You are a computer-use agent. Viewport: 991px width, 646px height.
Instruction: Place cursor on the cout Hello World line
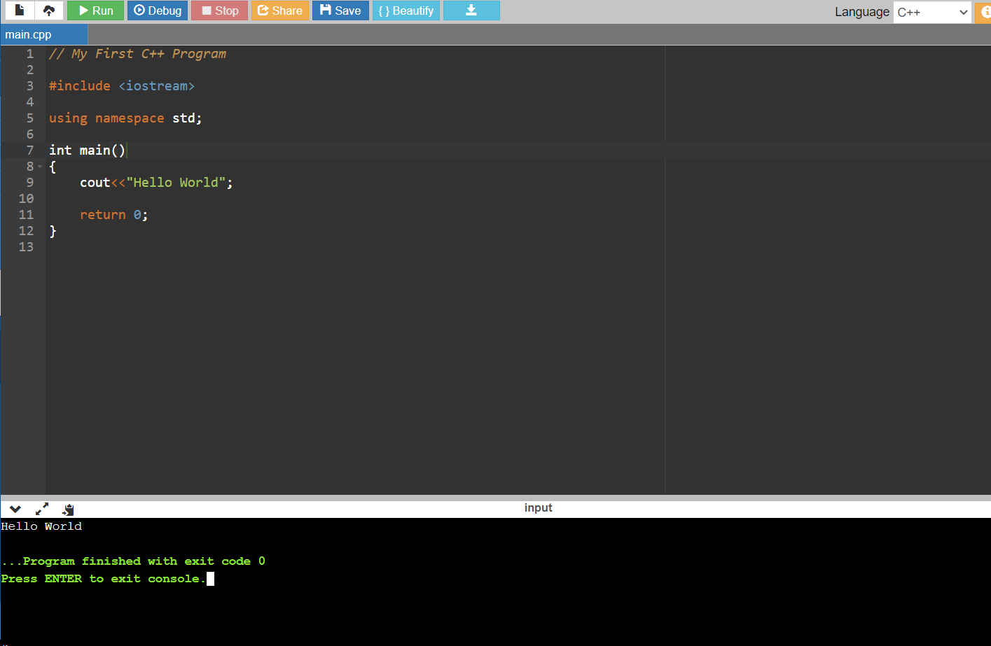pos(156,183)
